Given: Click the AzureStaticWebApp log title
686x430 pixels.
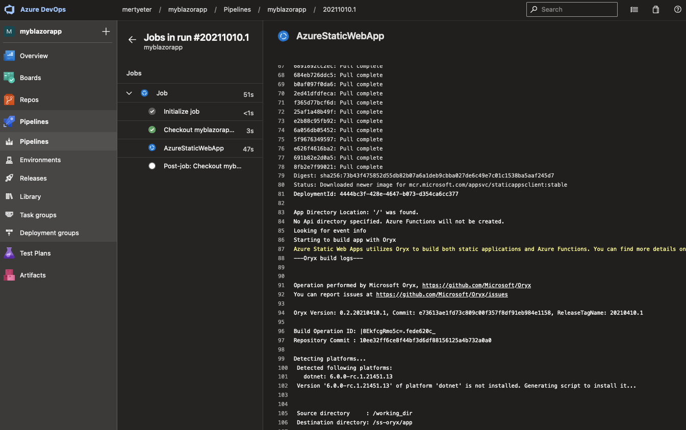Looking at the screenshot, I should pyautogui.click(x=340, y=36).
